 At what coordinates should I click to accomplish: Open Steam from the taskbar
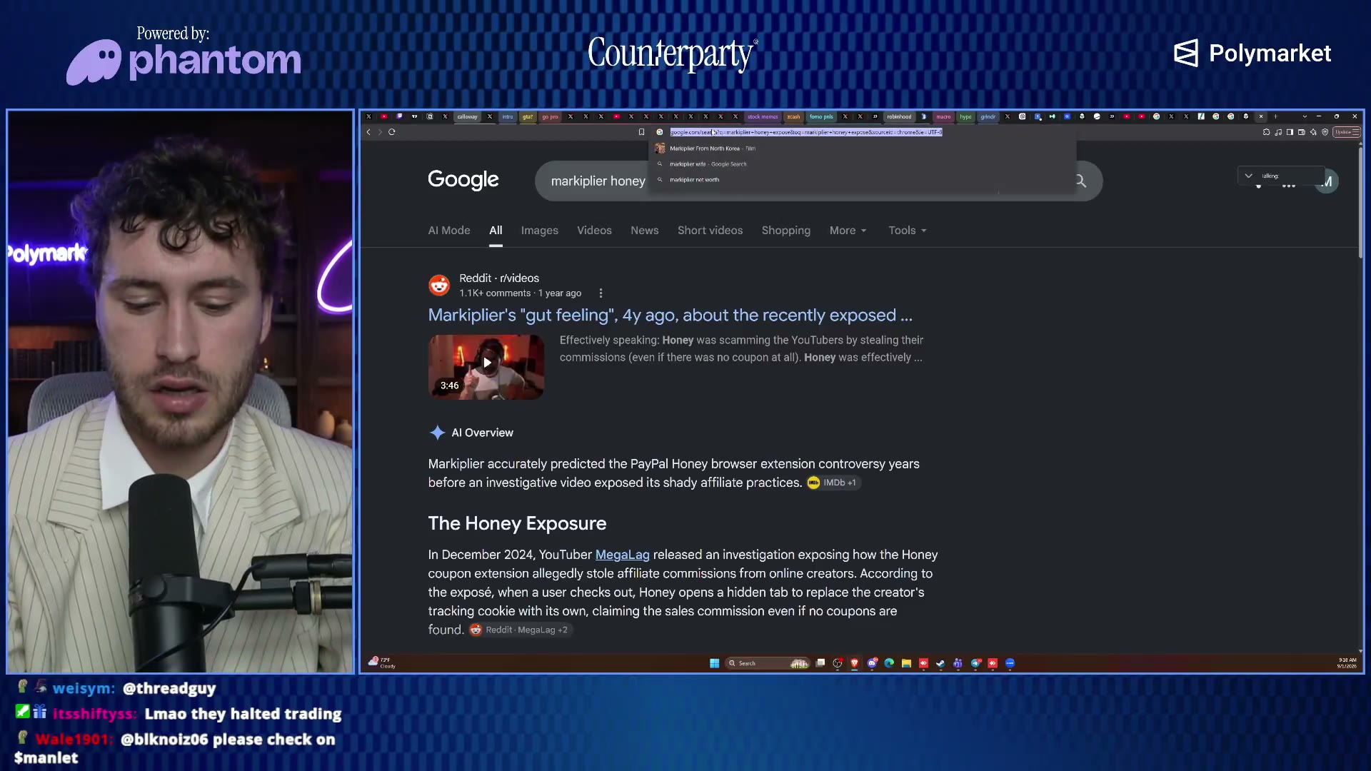940,663
